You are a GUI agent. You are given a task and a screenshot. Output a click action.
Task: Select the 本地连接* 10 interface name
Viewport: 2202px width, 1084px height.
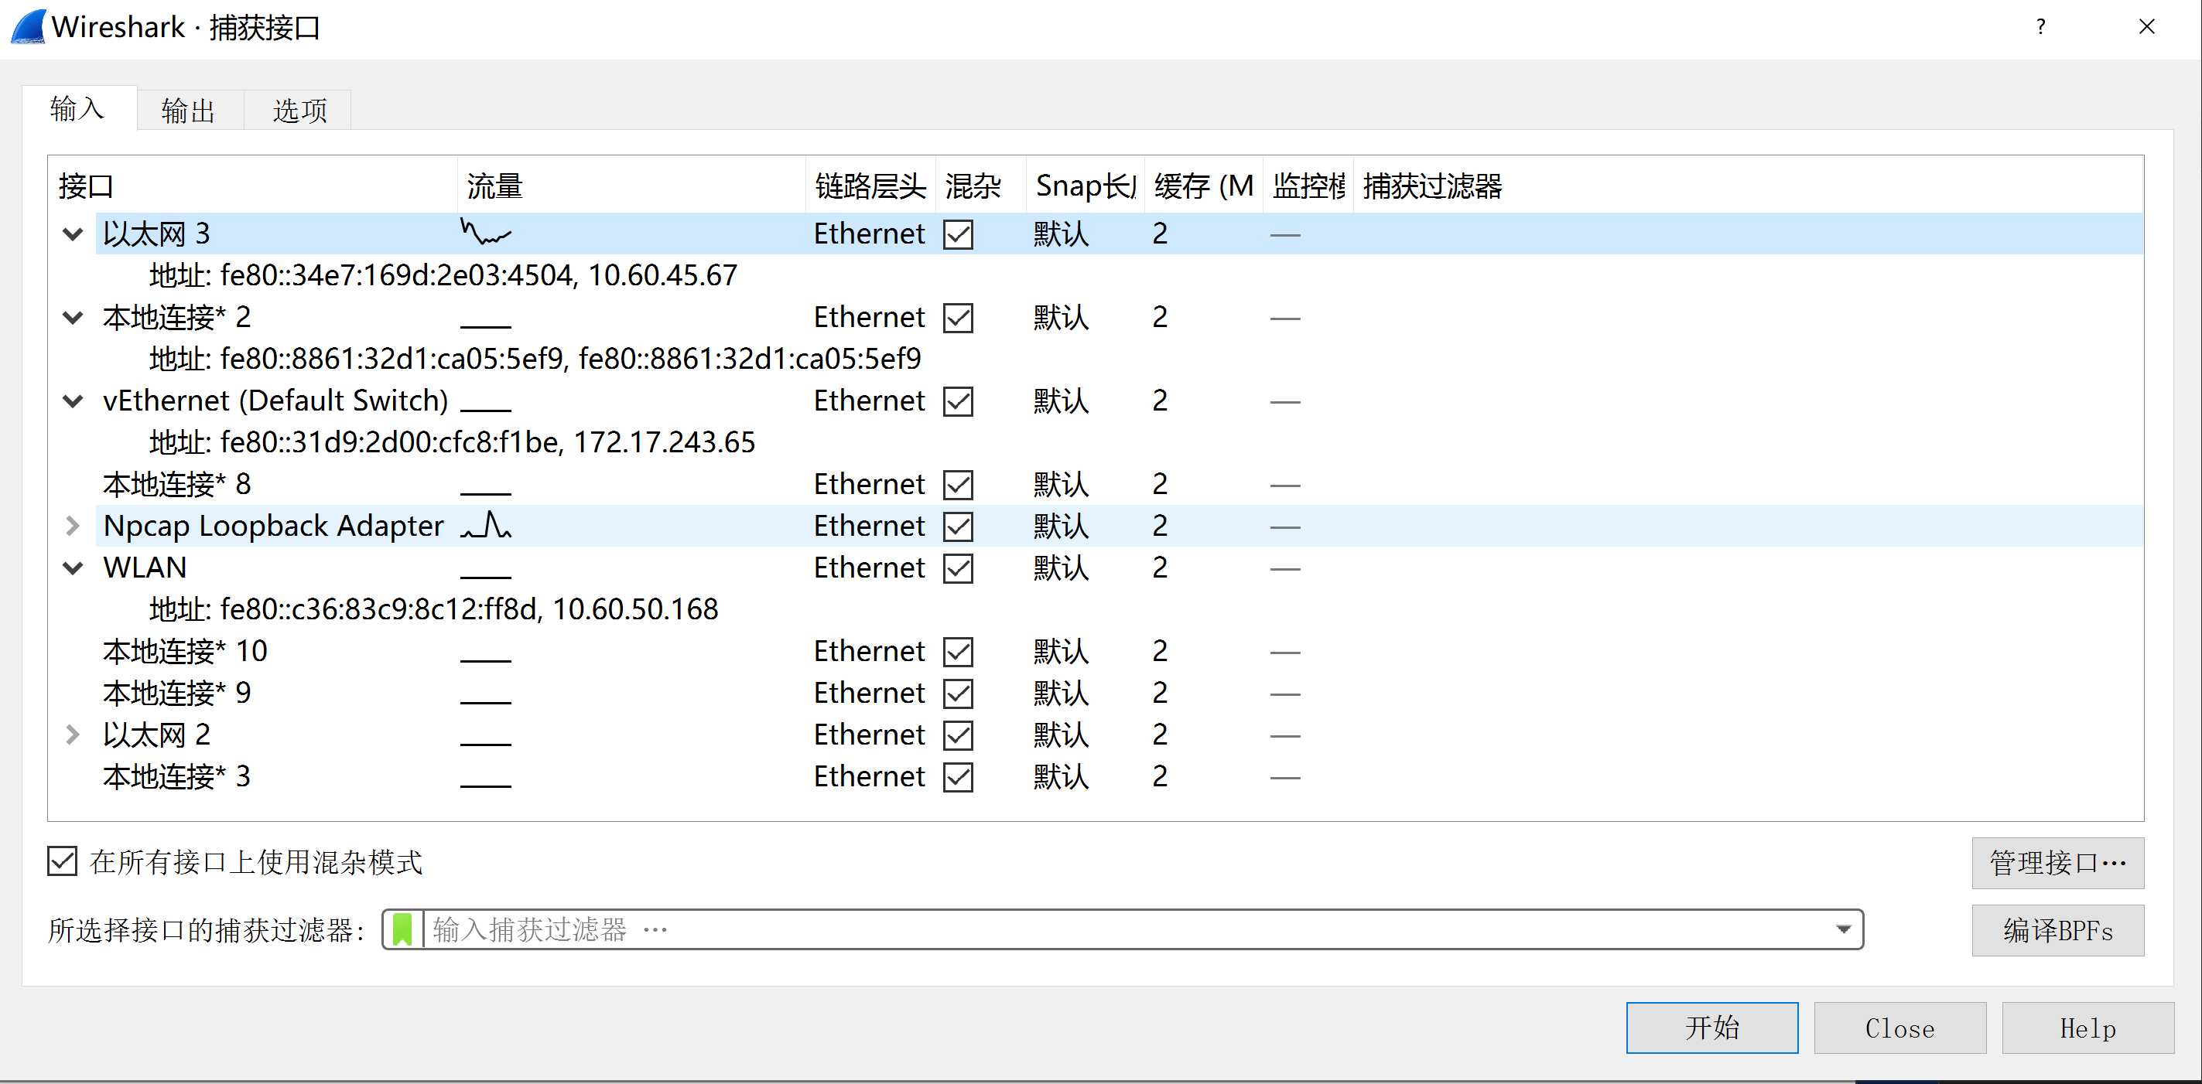click(x=186, y=651)
